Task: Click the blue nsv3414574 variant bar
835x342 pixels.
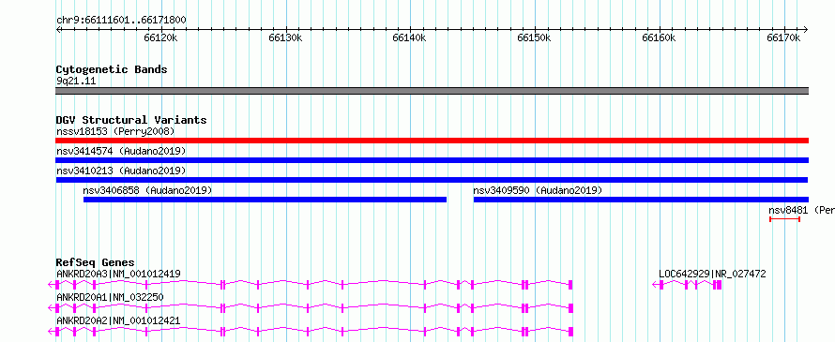Action: 432,160
